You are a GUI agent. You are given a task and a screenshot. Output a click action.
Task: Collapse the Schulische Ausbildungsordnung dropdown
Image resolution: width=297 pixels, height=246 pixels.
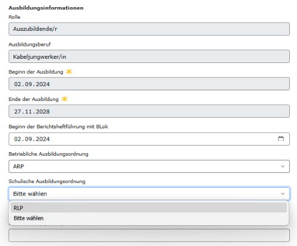(x=149, y=194)
